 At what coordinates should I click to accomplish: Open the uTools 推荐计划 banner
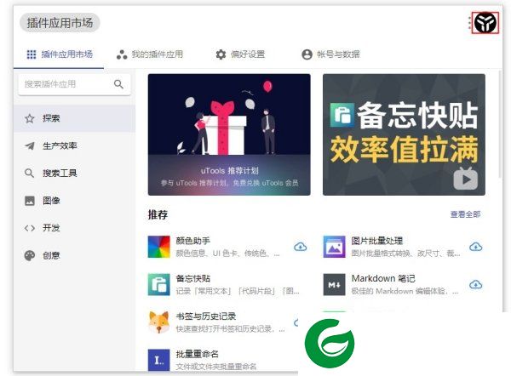[x=229, y=134]
